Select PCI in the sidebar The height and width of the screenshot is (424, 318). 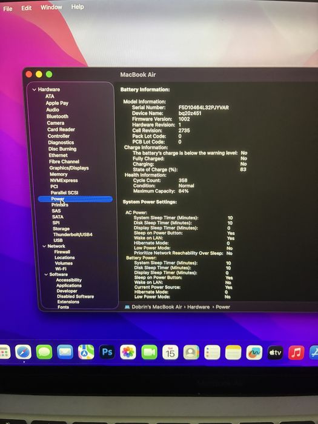tap(54, 187)
